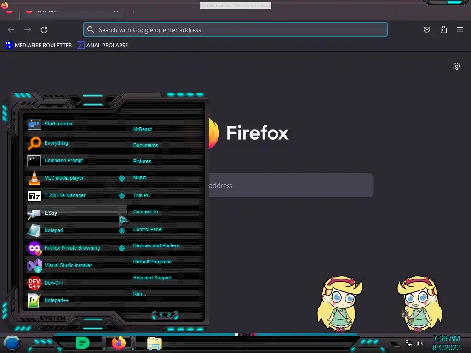
Task: Click new tab page search box
Action: 291,186
